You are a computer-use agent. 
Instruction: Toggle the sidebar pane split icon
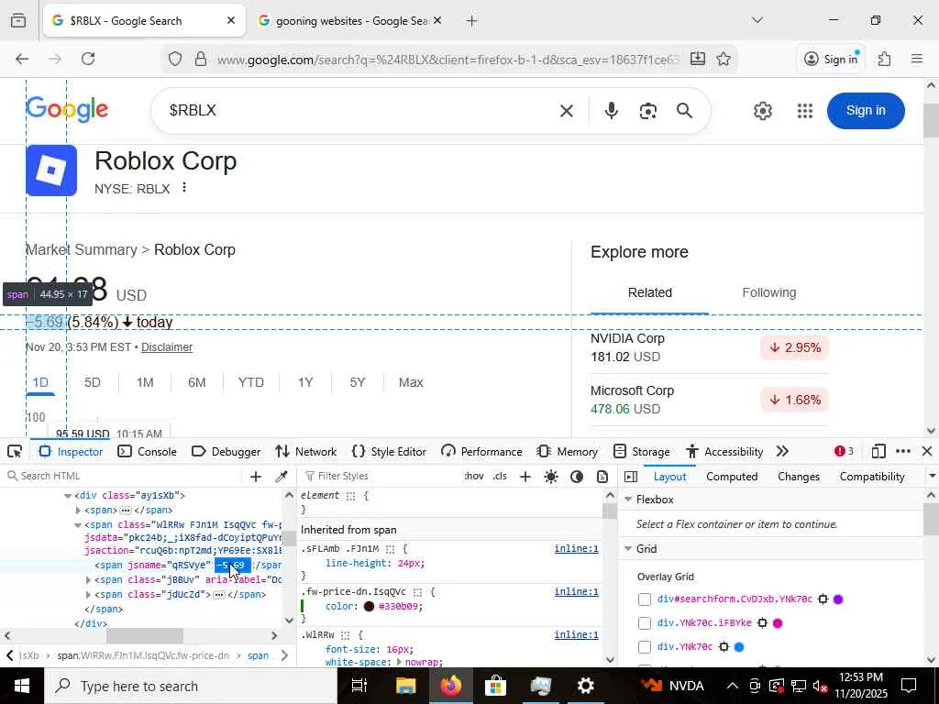pyautogui.click(x=631, y=477)
